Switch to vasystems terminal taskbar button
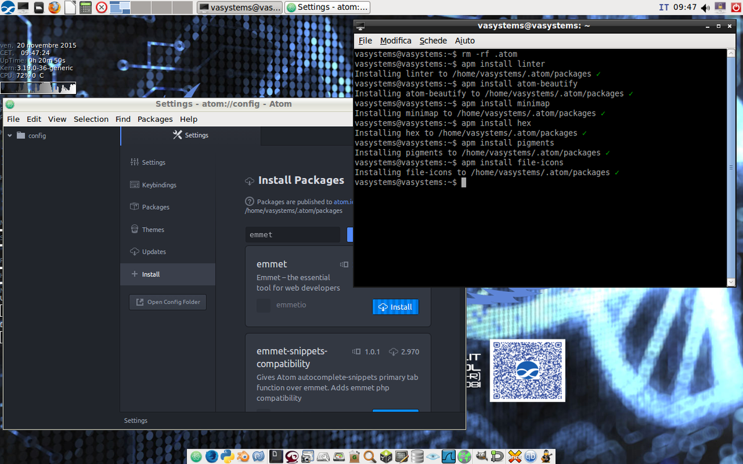 pyautogui.click(x=240, y=7)
